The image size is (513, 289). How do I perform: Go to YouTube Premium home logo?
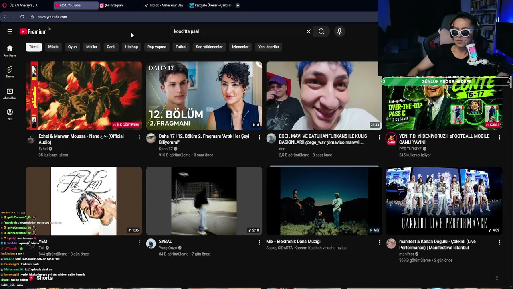coord(33,31)
